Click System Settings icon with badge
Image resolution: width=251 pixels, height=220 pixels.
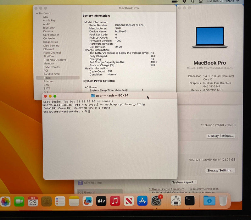click(x=156, y=201)
